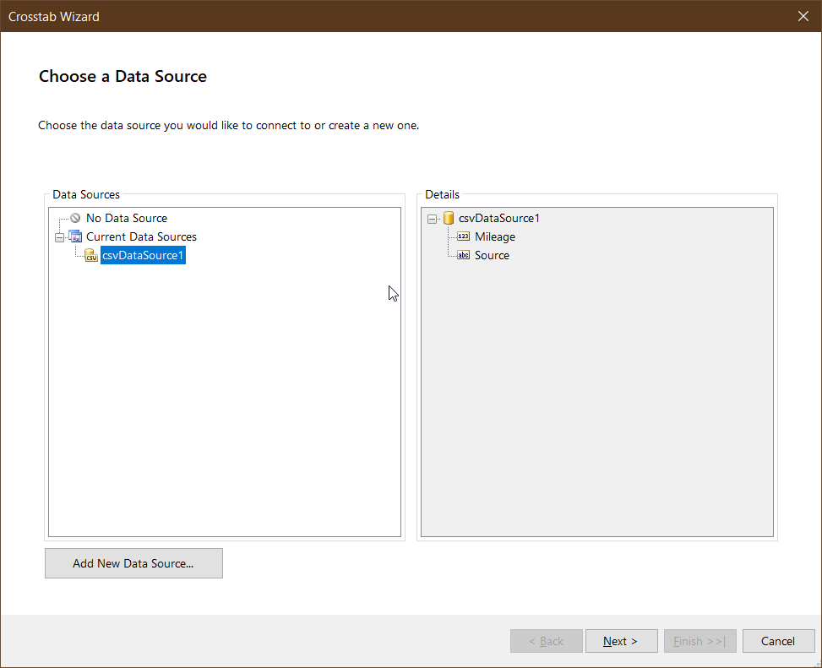The height and width of the screenshot is (668, 822).
Task: Click the csvDataSource1 label in Details panel
Action: pos(499,218)
